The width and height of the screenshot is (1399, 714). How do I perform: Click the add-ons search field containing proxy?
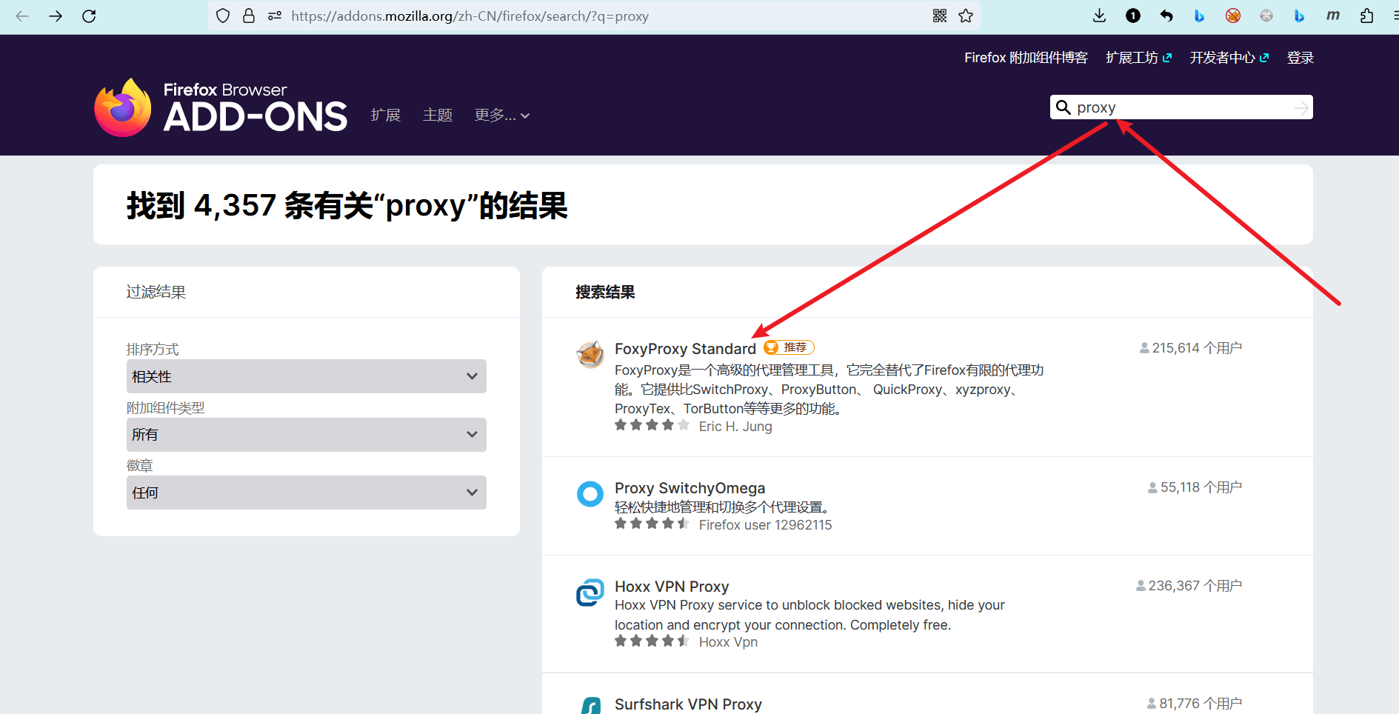(1181, 107)
